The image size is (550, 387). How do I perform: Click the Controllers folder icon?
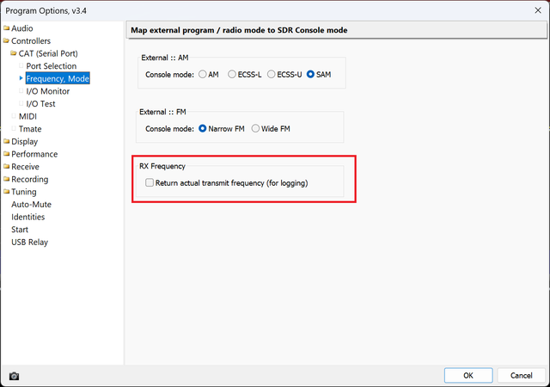point(6,41)
